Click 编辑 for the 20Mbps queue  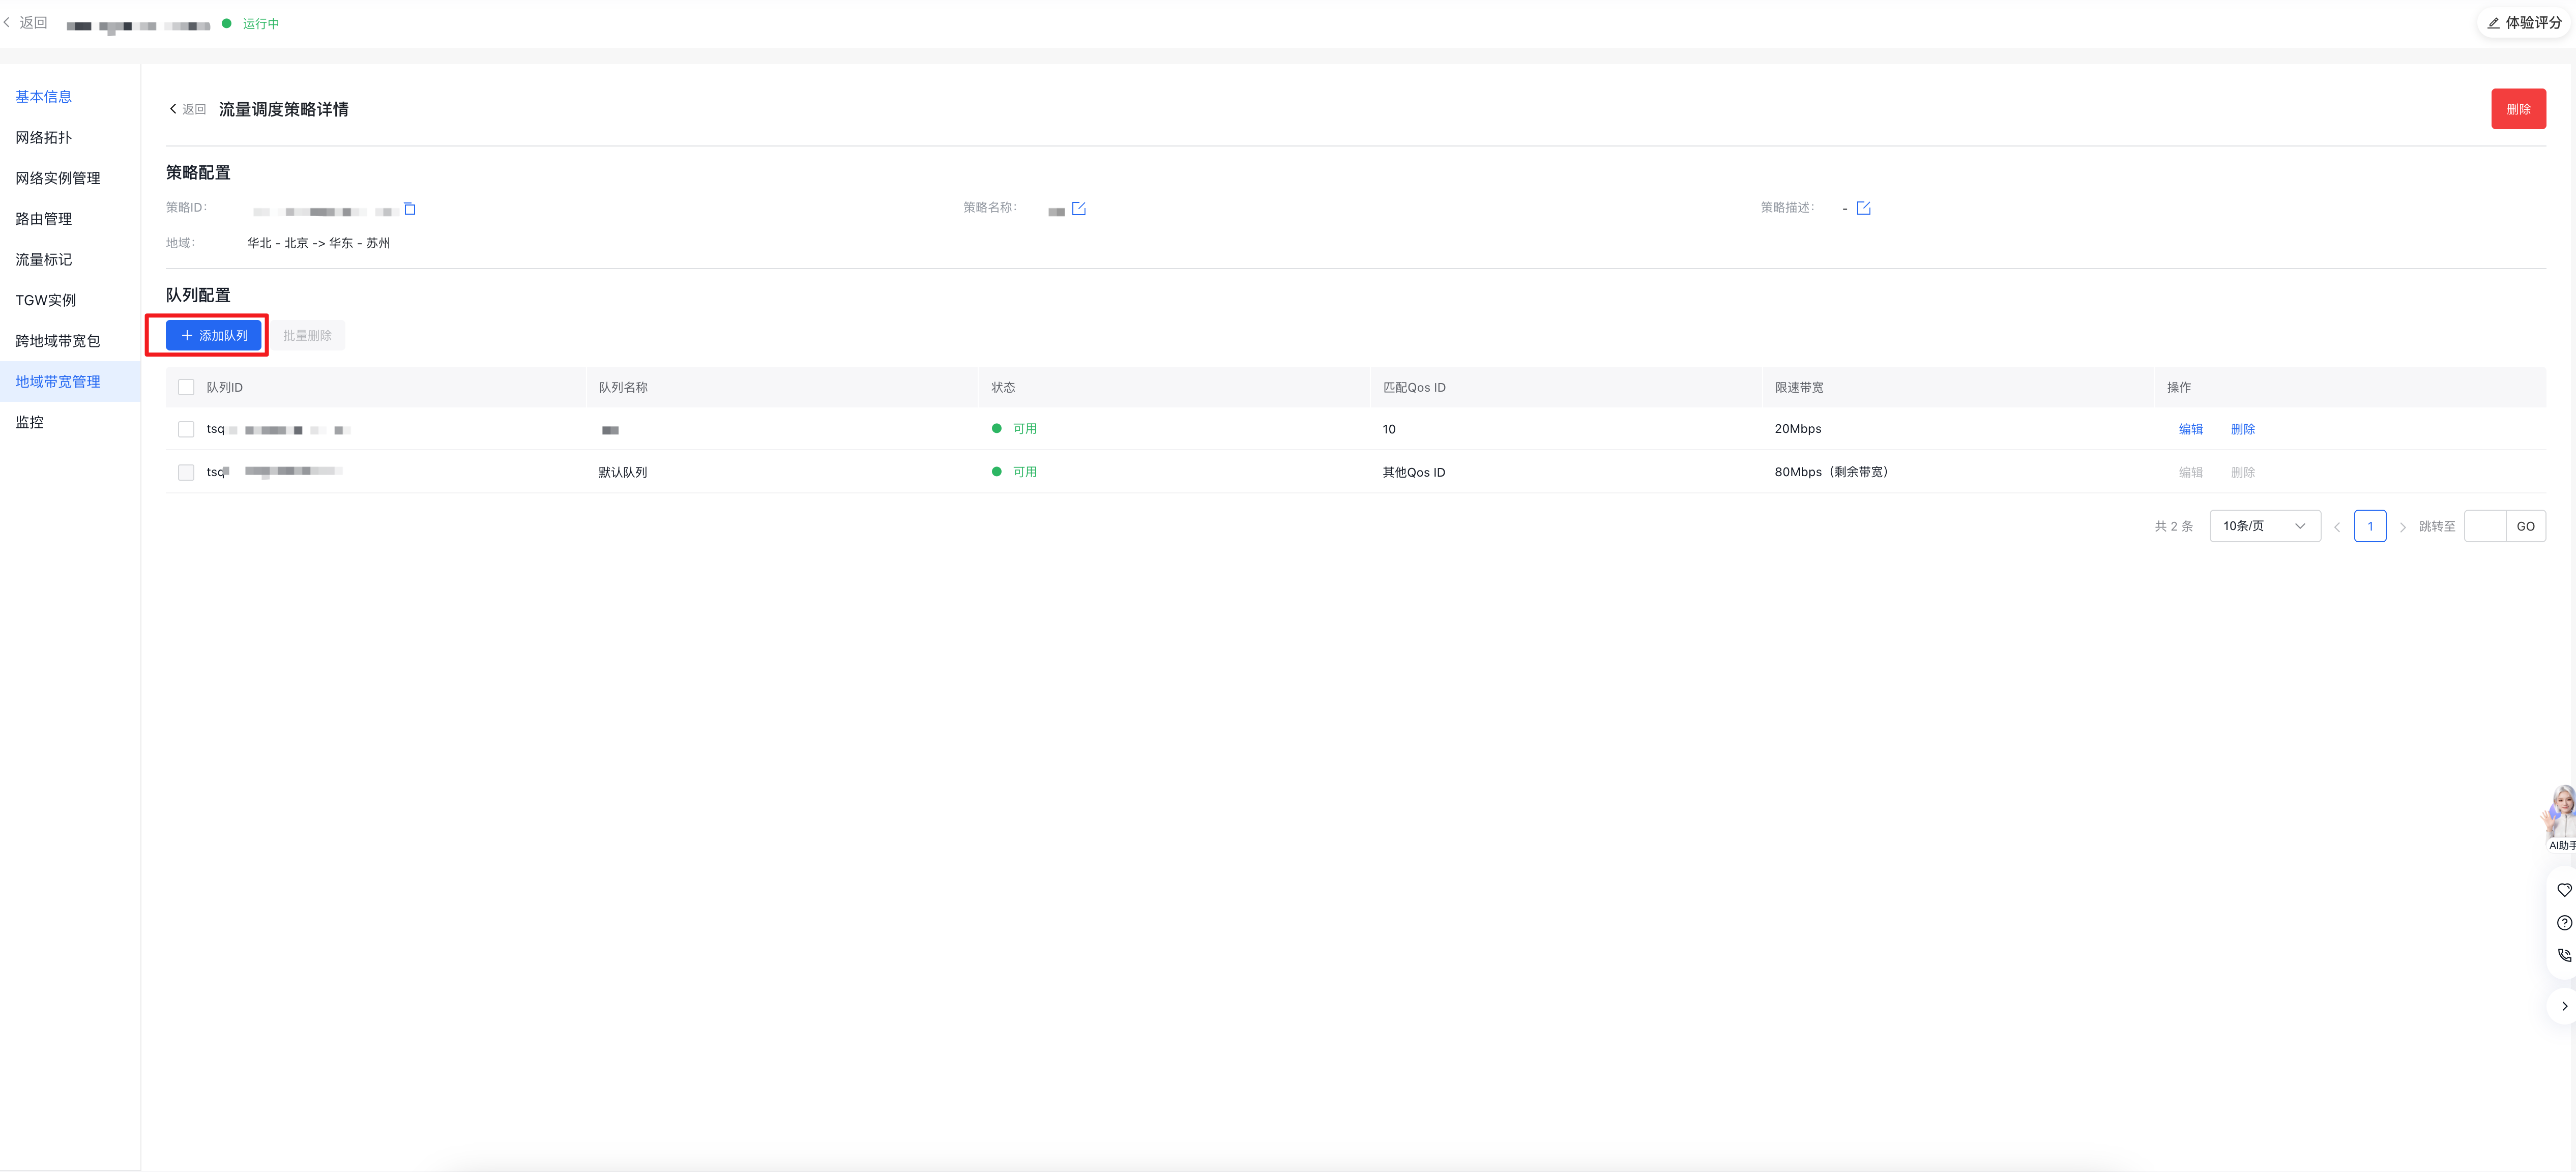tap(2191, 429)
